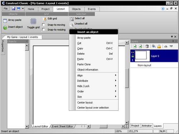The image size is (179, 134).
Task: Open Object information from context menu
Action: click(x=94, y=70)
